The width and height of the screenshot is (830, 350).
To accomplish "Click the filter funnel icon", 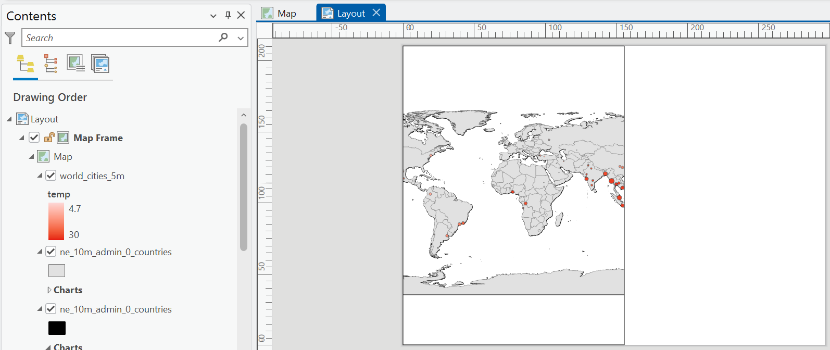I will pos(10,37).
